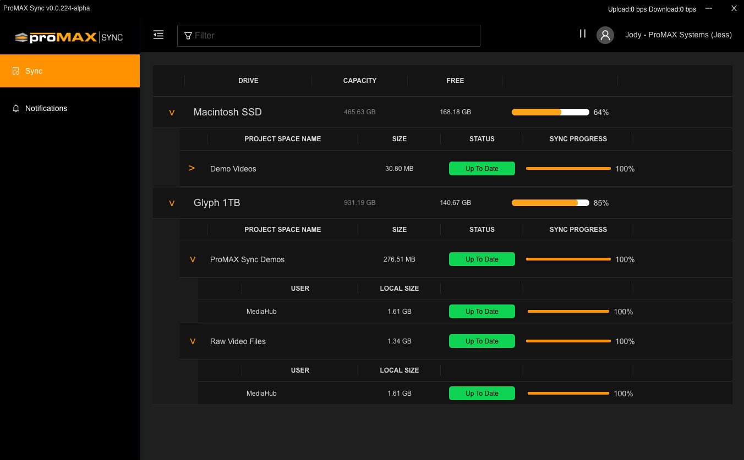Screen dimensions: 744x460
Task: Click the Filter text input field
Action: click(329, 35)
